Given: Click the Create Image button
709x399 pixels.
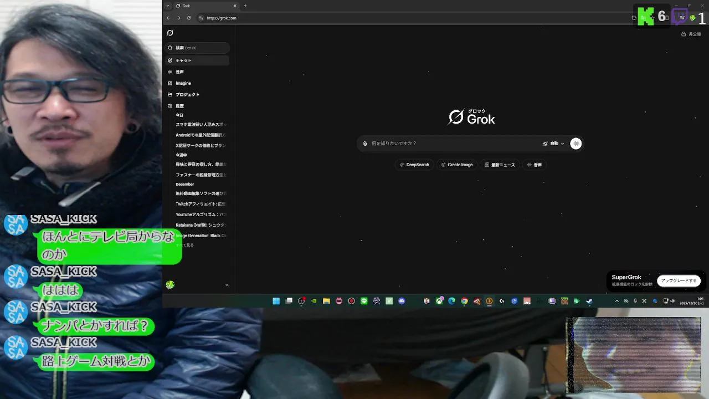Looking at the screenshot, I should pyautogui.click(x=457, y=165).
